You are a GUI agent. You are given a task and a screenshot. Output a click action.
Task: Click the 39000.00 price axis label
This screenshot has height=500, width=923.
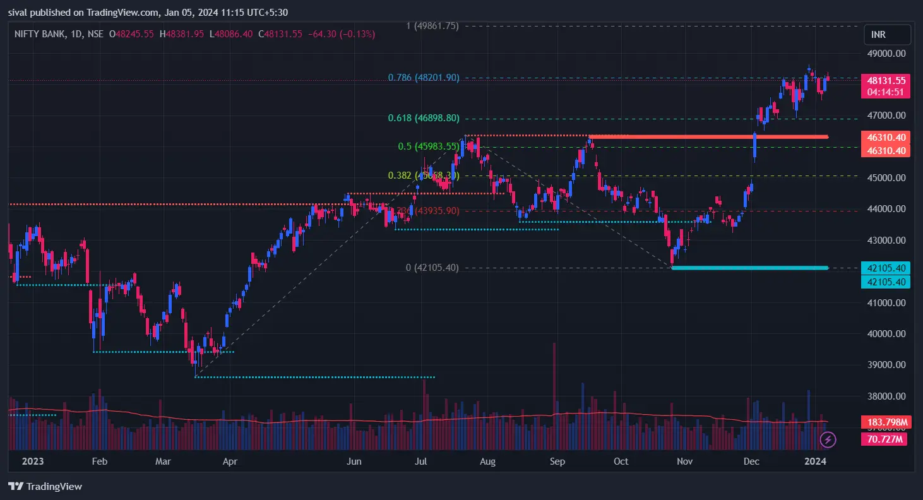coord(886,365)
